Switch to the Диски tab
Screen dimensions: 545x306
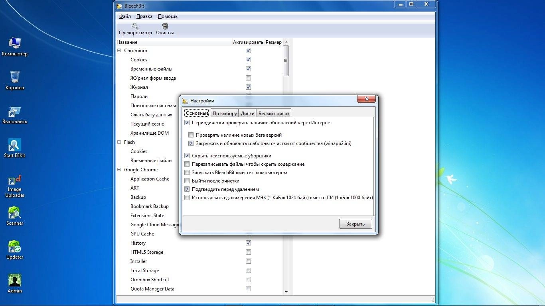tap(248, 113)
